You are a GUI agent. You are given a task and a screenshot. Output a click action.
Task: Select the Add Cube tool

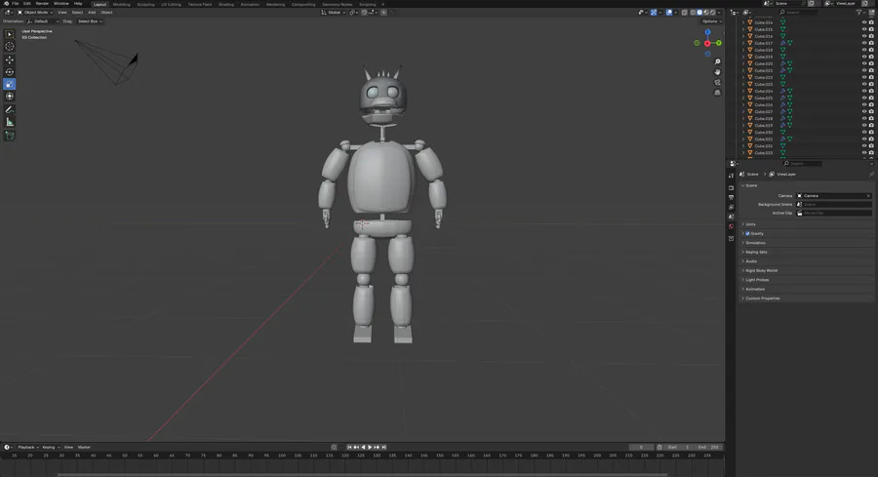pos(10,136)
